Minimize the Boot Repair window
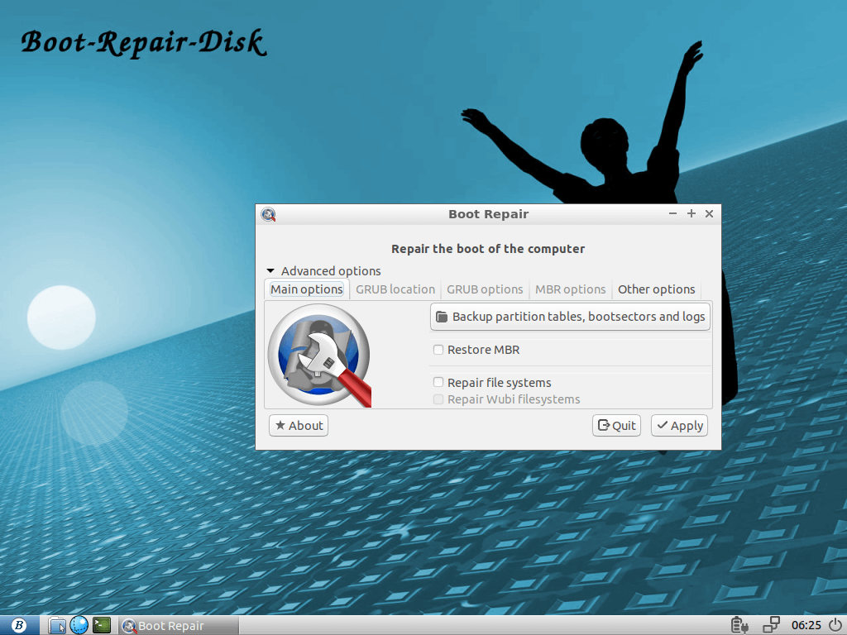The height and width of the screenshot is (635, 847). coord(672,214)
